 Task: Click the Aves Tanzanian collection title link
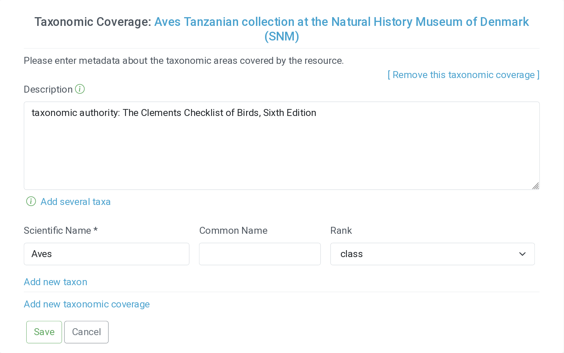tap(341, 22)
